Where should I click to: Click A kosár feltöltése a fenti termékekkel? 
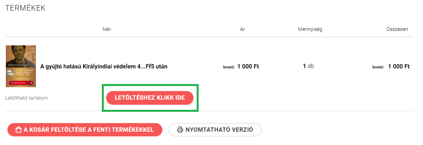coord(85,130)
